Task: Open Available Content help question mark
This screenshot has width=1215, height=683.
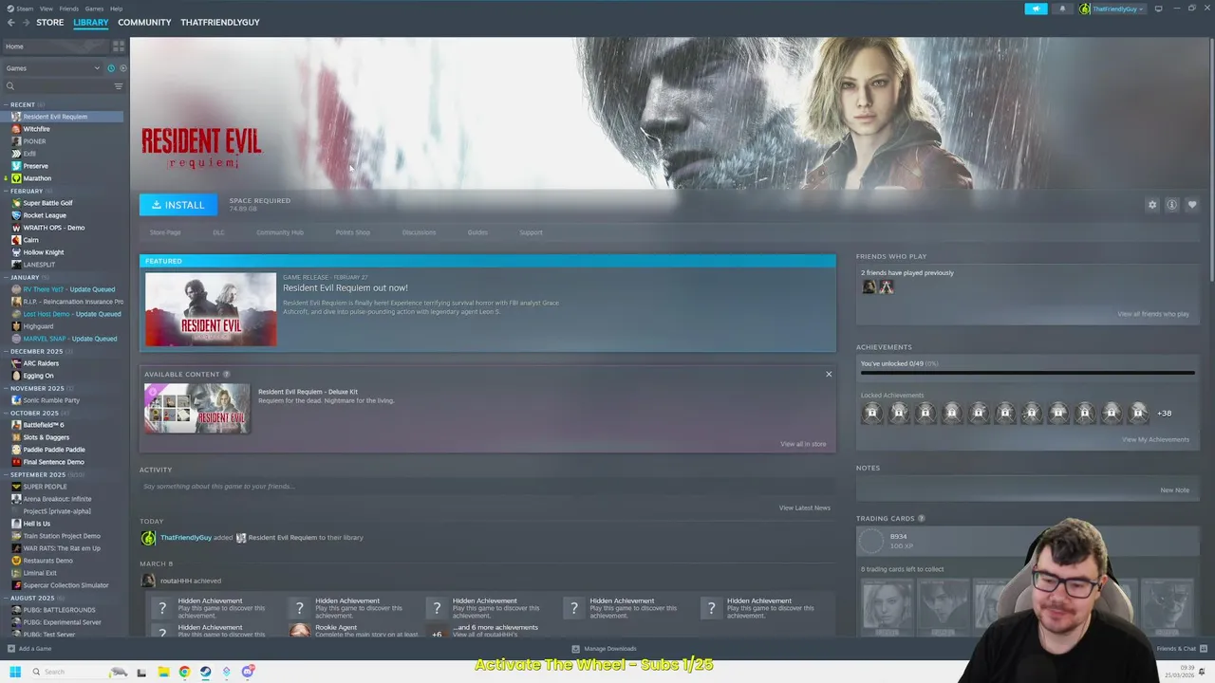Action: [226, 374]
